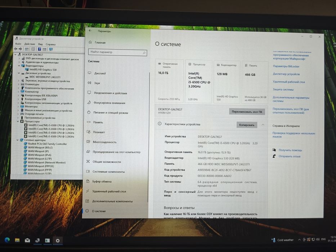This screenshot has height=252, width=336.
Task: Open Mail app from taskbar
Action: (x=27, y=240)
